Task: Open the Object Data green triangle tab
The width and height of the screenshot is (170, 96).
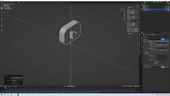Action: [142, 59]
